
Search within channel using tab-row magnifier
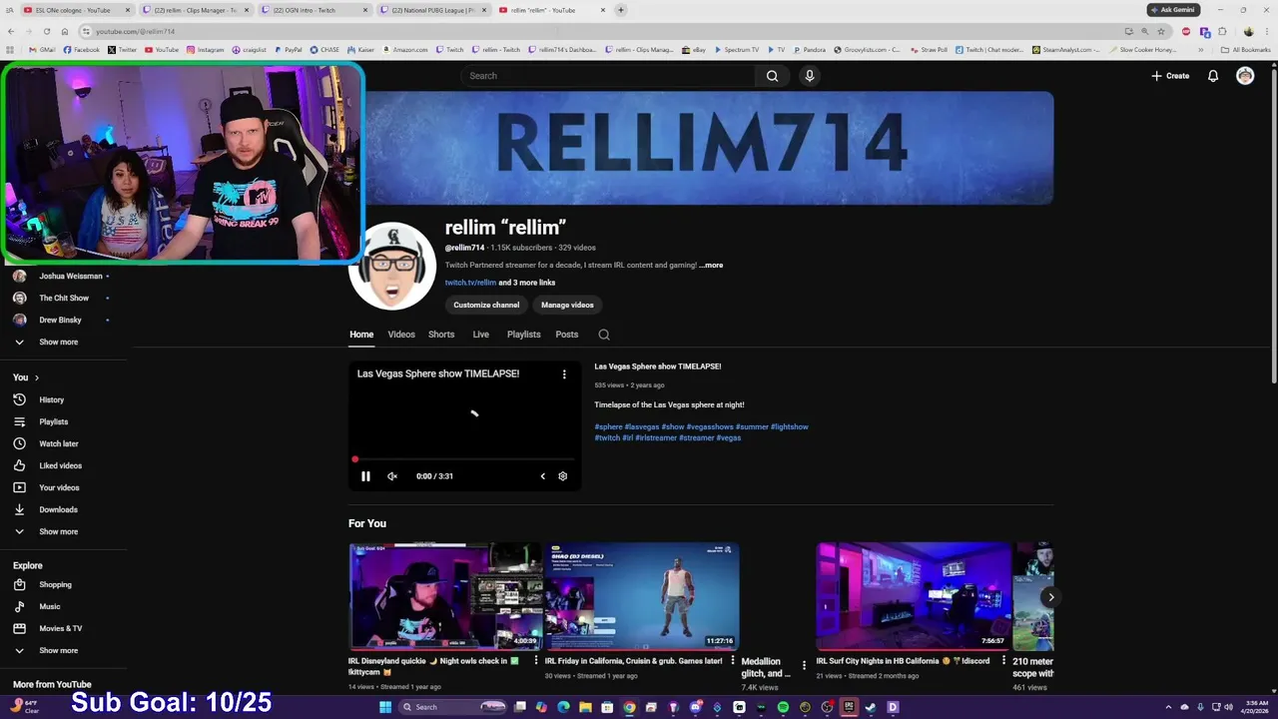604,335
